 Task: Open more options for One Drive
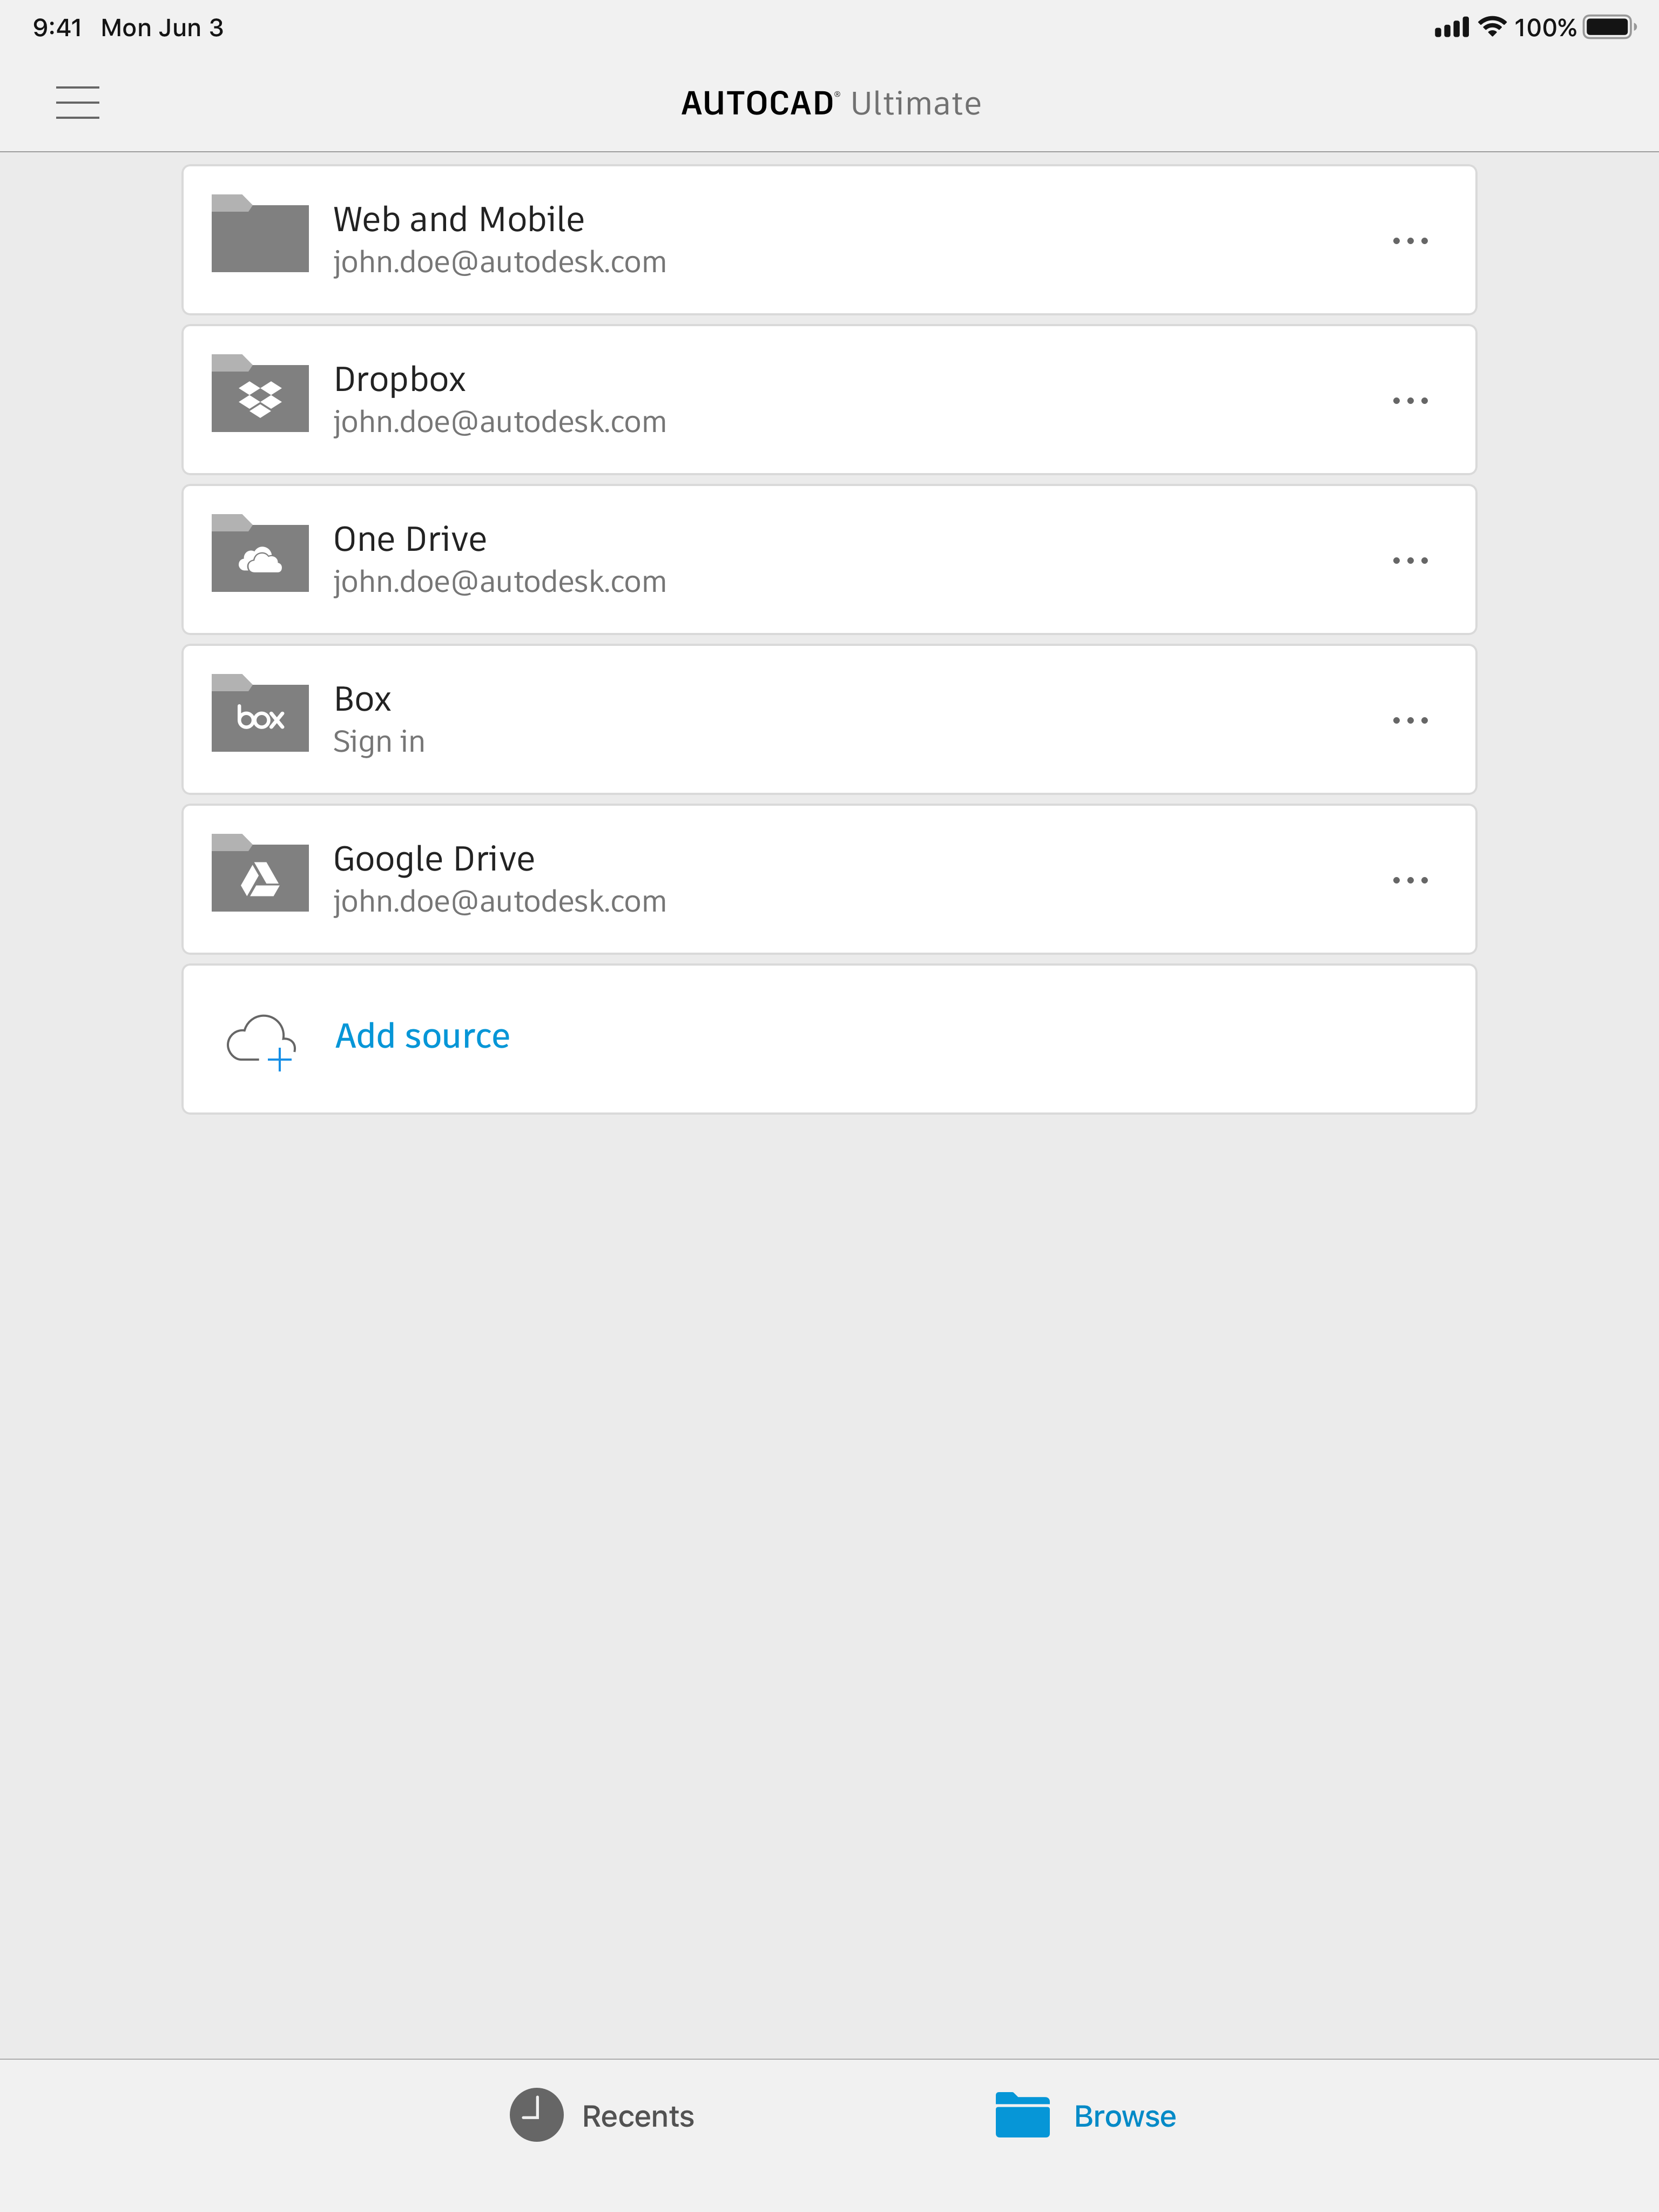point(1410,561)
